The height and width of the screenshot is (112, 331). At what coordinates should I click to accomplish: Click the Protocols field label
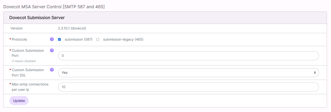click(x=19, y=40)
